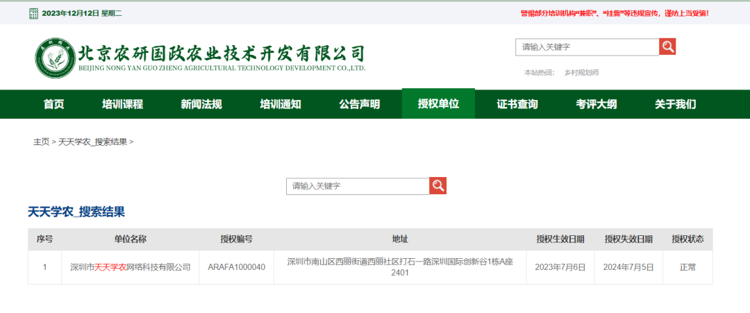The height and width of the screenshot is (313, 750).
Task: Click the 天天学农_搜索结果 breadcrumb
Action: click(93, 142)
